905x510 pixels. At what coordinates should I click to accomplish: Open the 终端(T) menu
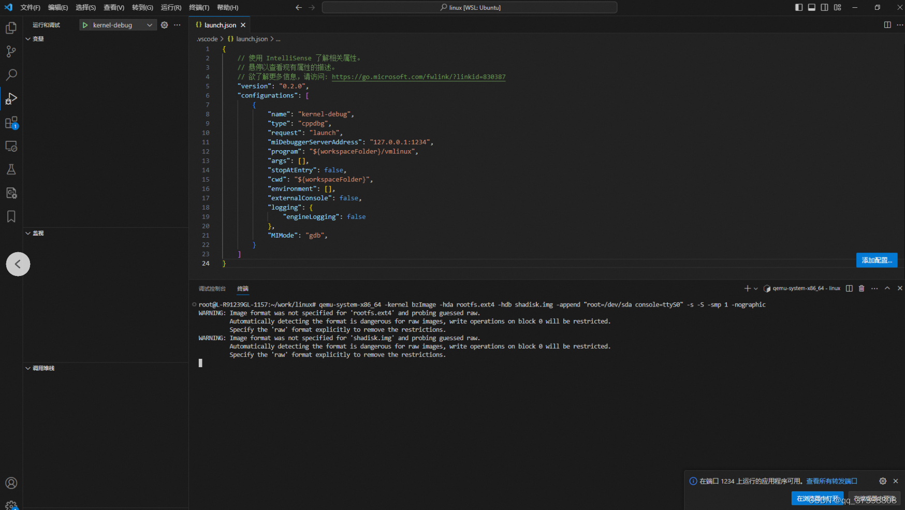[x=199, y=7]
